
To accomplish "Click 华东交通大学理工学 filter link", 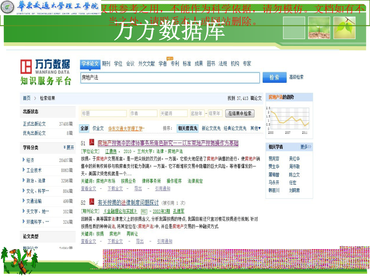I will [126, 128].
